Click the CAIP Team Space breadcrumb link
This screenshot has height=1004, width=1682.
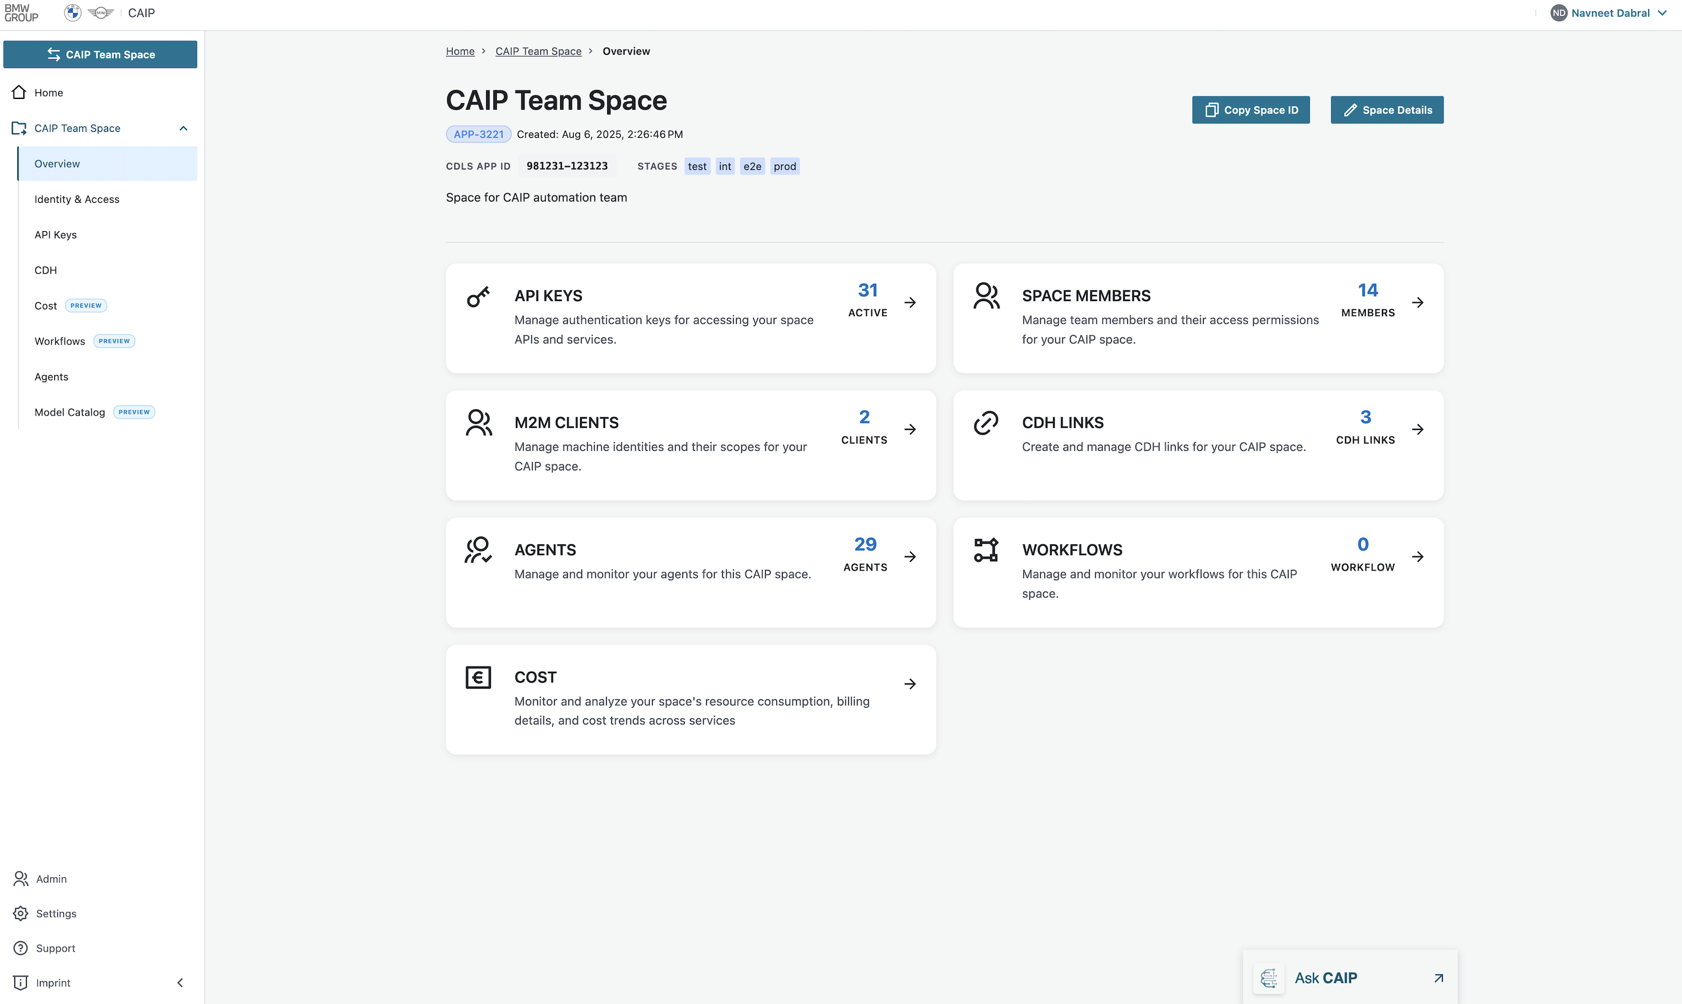point(538,51)
